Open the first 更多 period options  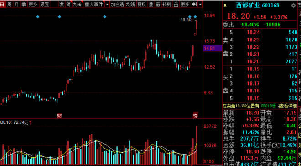click(33, 4)
